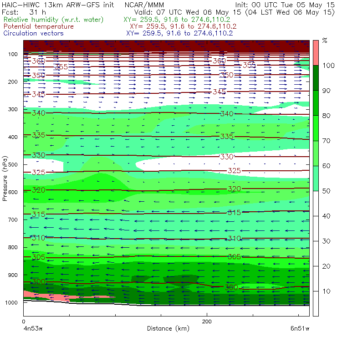Click the 'Valid: 07 UTC Wed 06 May 15' text
Screen dimensions: 337x337
(188, 12)
